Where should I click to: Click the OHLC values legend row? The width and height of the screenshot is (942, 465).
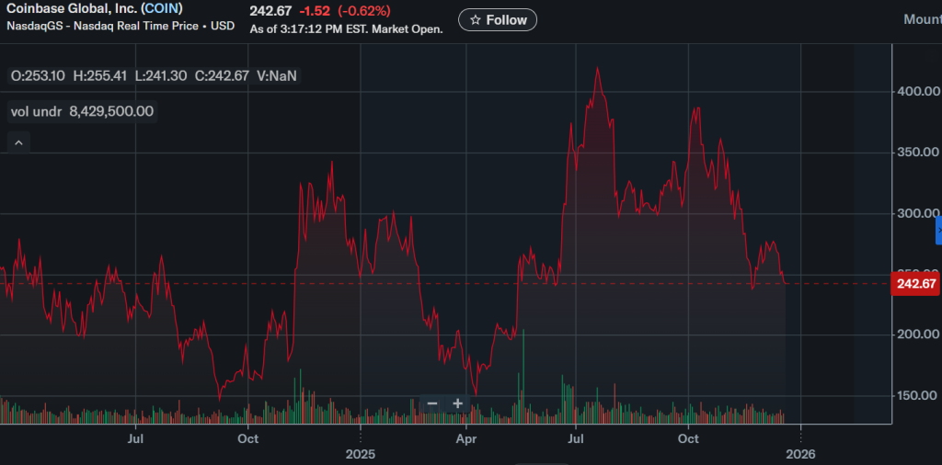[154, 75]
